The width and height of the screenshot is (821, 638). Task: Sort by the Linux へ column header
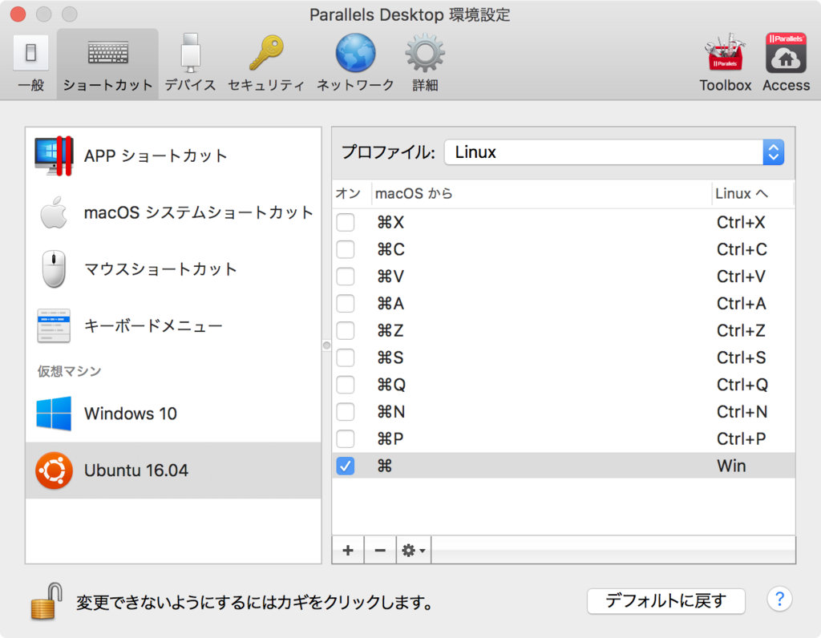752,194
